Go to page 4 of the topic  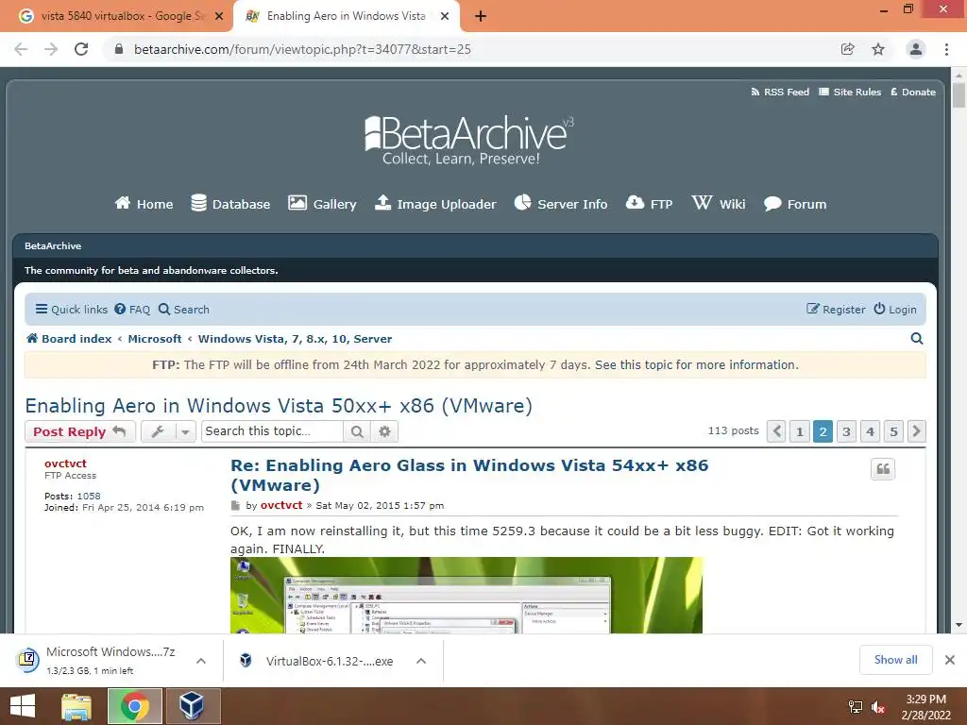[870, 431]
